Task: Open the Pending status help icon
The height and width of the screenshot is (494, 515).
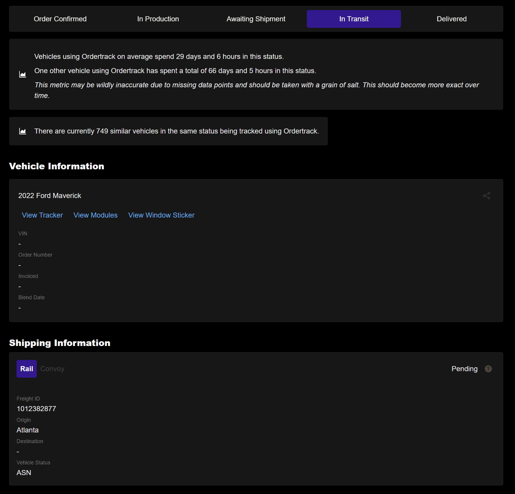Action: (x=488, y=369)
